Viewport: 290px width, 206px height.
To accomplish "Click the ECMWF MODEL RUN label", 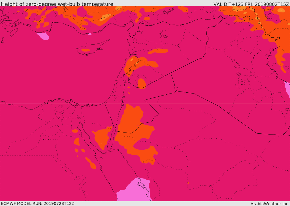I will (38, 203).
